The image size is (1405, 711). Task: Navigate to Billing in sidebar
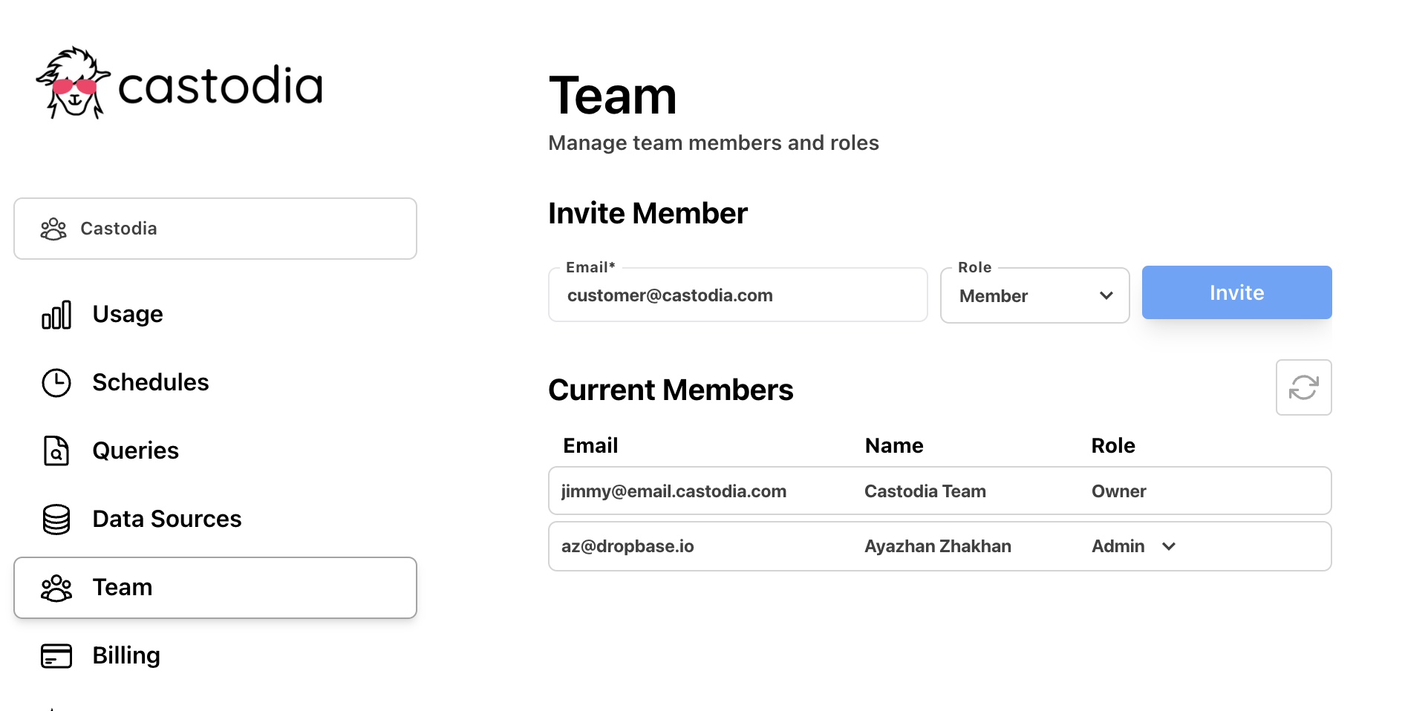coord(126,655)
